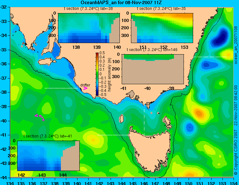239x185 pixels.
Task: Click the '146' longitude tick on the bottom axis
Action: click(x=144, y=183)
